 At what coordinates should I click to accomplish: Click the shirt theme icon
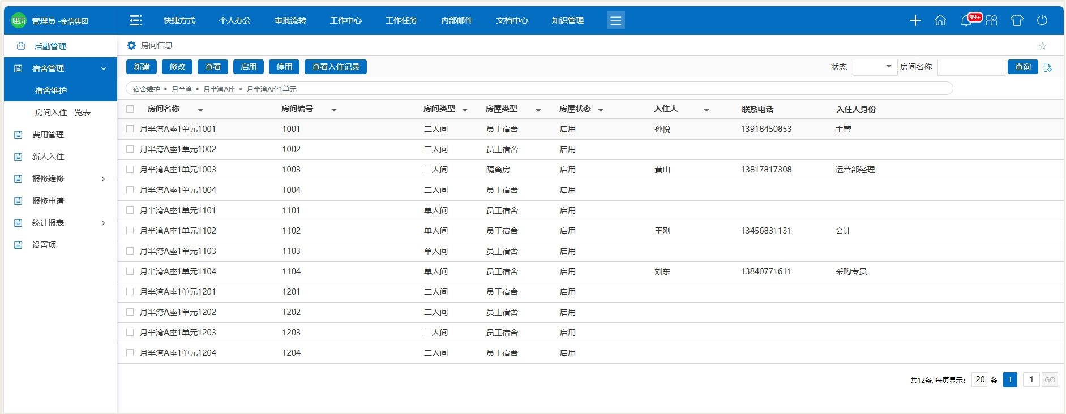[x=1017, y=21]
